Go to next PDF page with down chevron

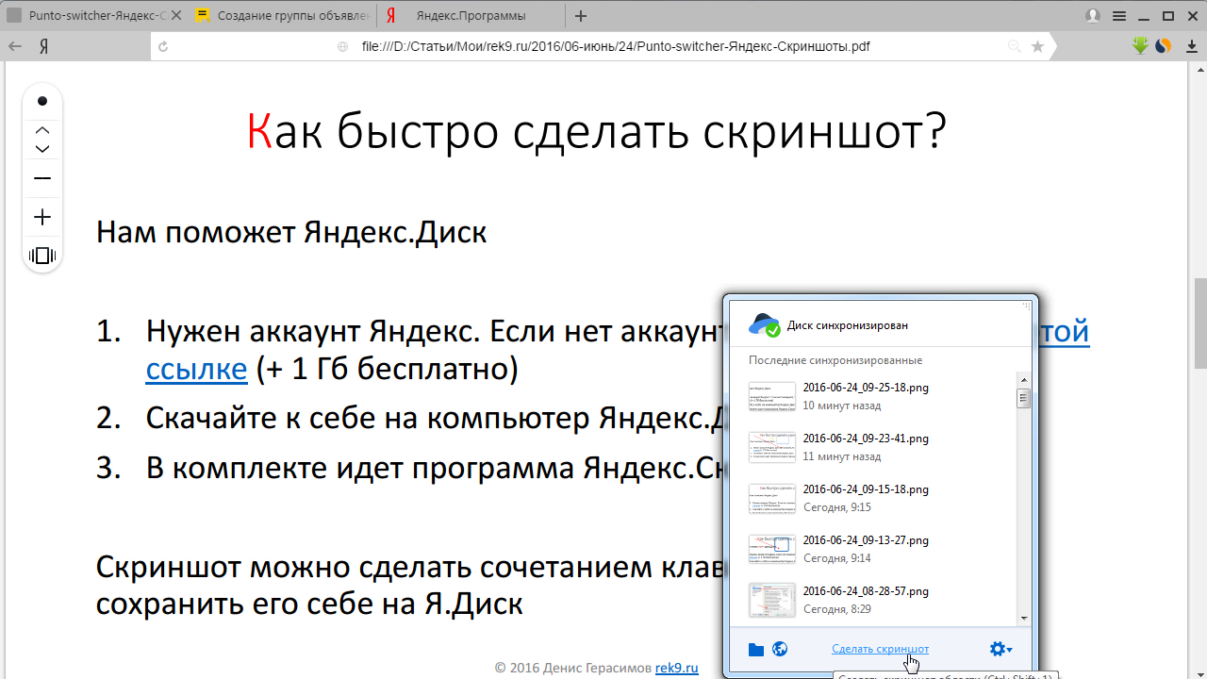click(42, 149)
